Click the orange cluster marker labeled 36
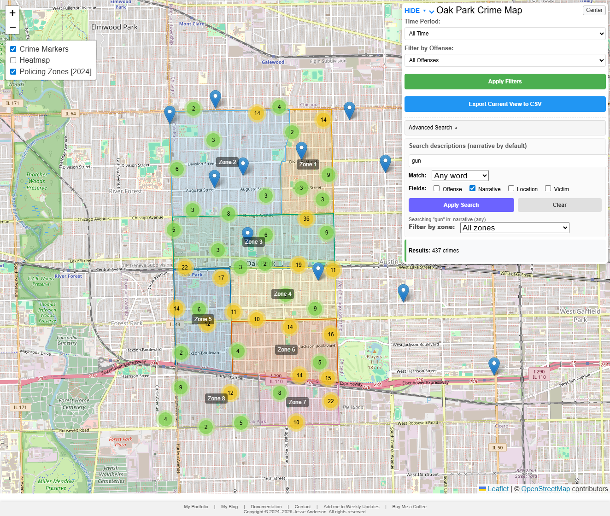The height and width of the screenshot is (516, 610). pyautogui.click(x=306, y=219)
